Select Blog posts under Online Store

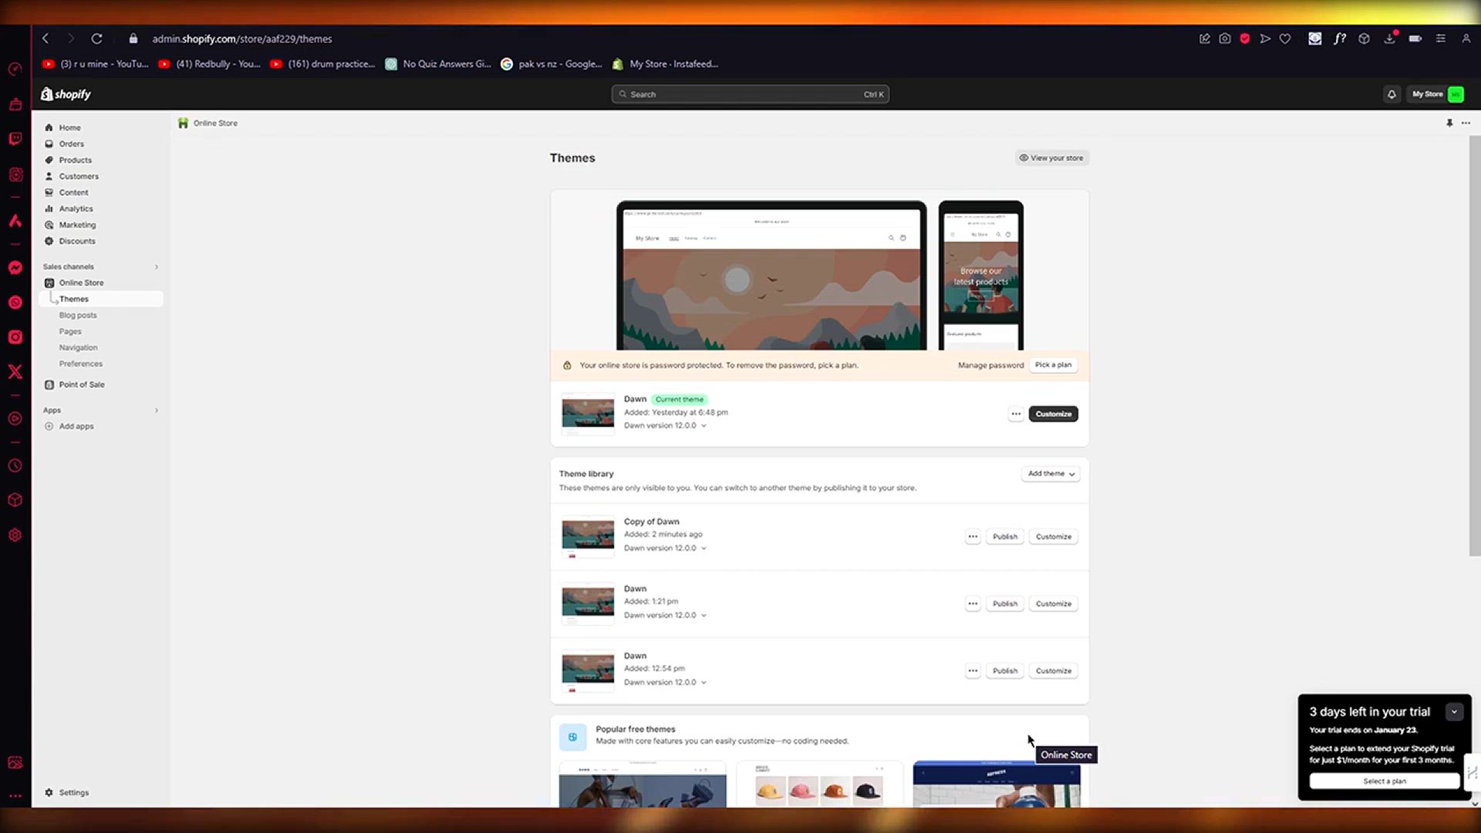(78, 315)
